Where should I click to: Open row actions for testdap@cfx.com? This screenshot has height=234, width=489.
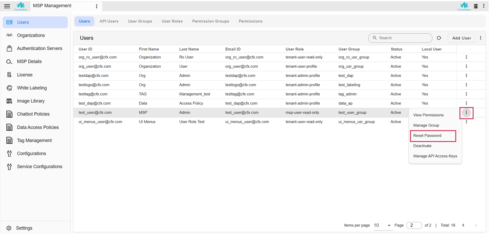pos(466,76)
